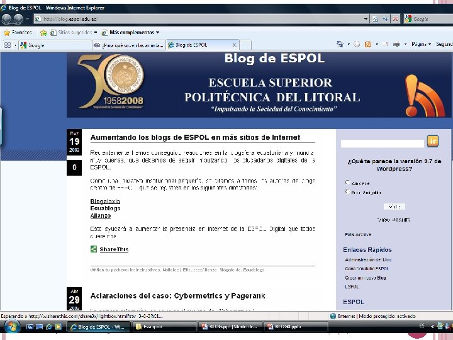
Task: Click 'View Results' poll link
Action: coord(394,220)
